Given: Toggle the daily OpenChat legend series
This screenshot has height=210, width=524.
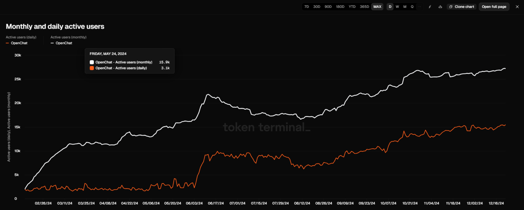Looking at the screenshot, I should tap(17, 43).
